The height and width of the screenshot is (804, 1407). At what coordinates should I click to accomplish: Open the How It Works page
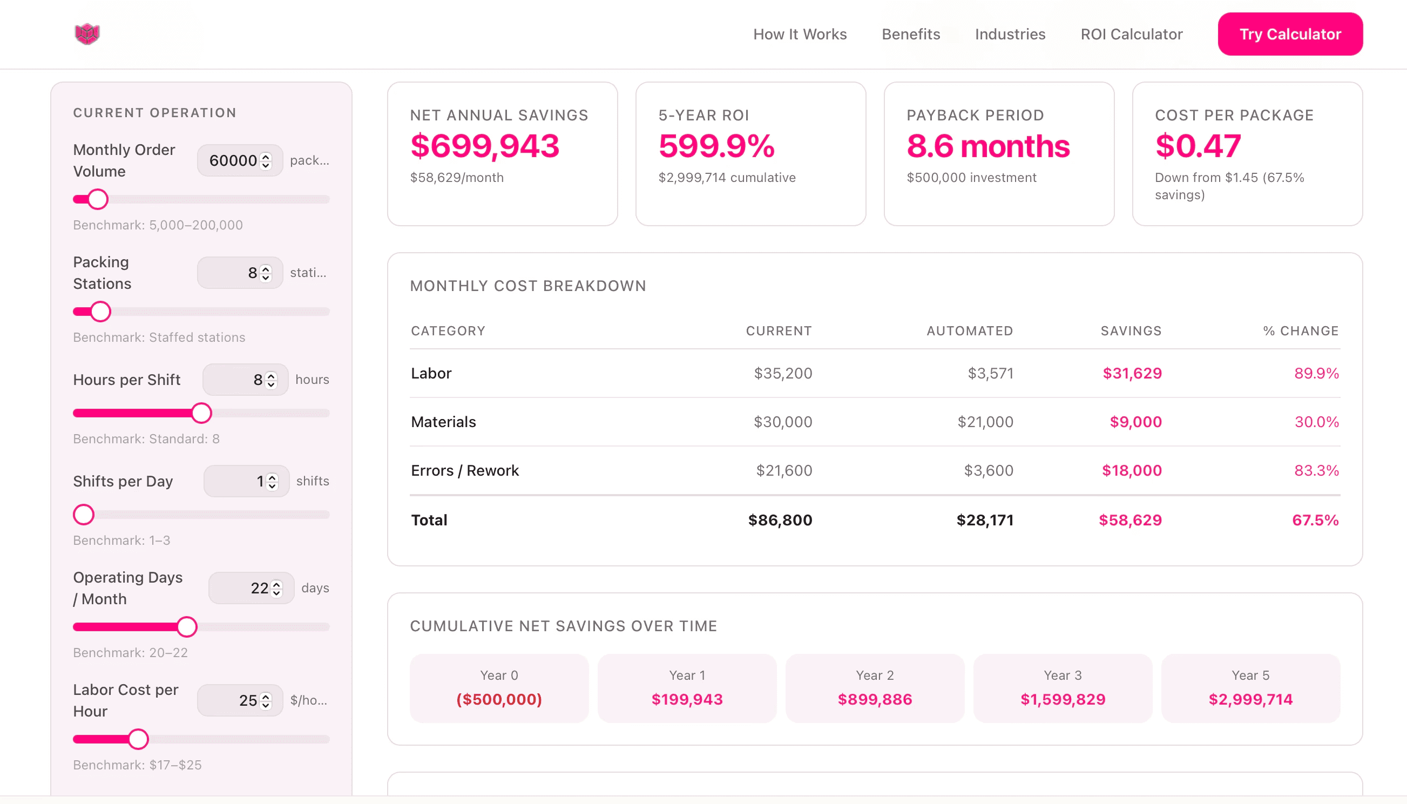pos(800,34)
